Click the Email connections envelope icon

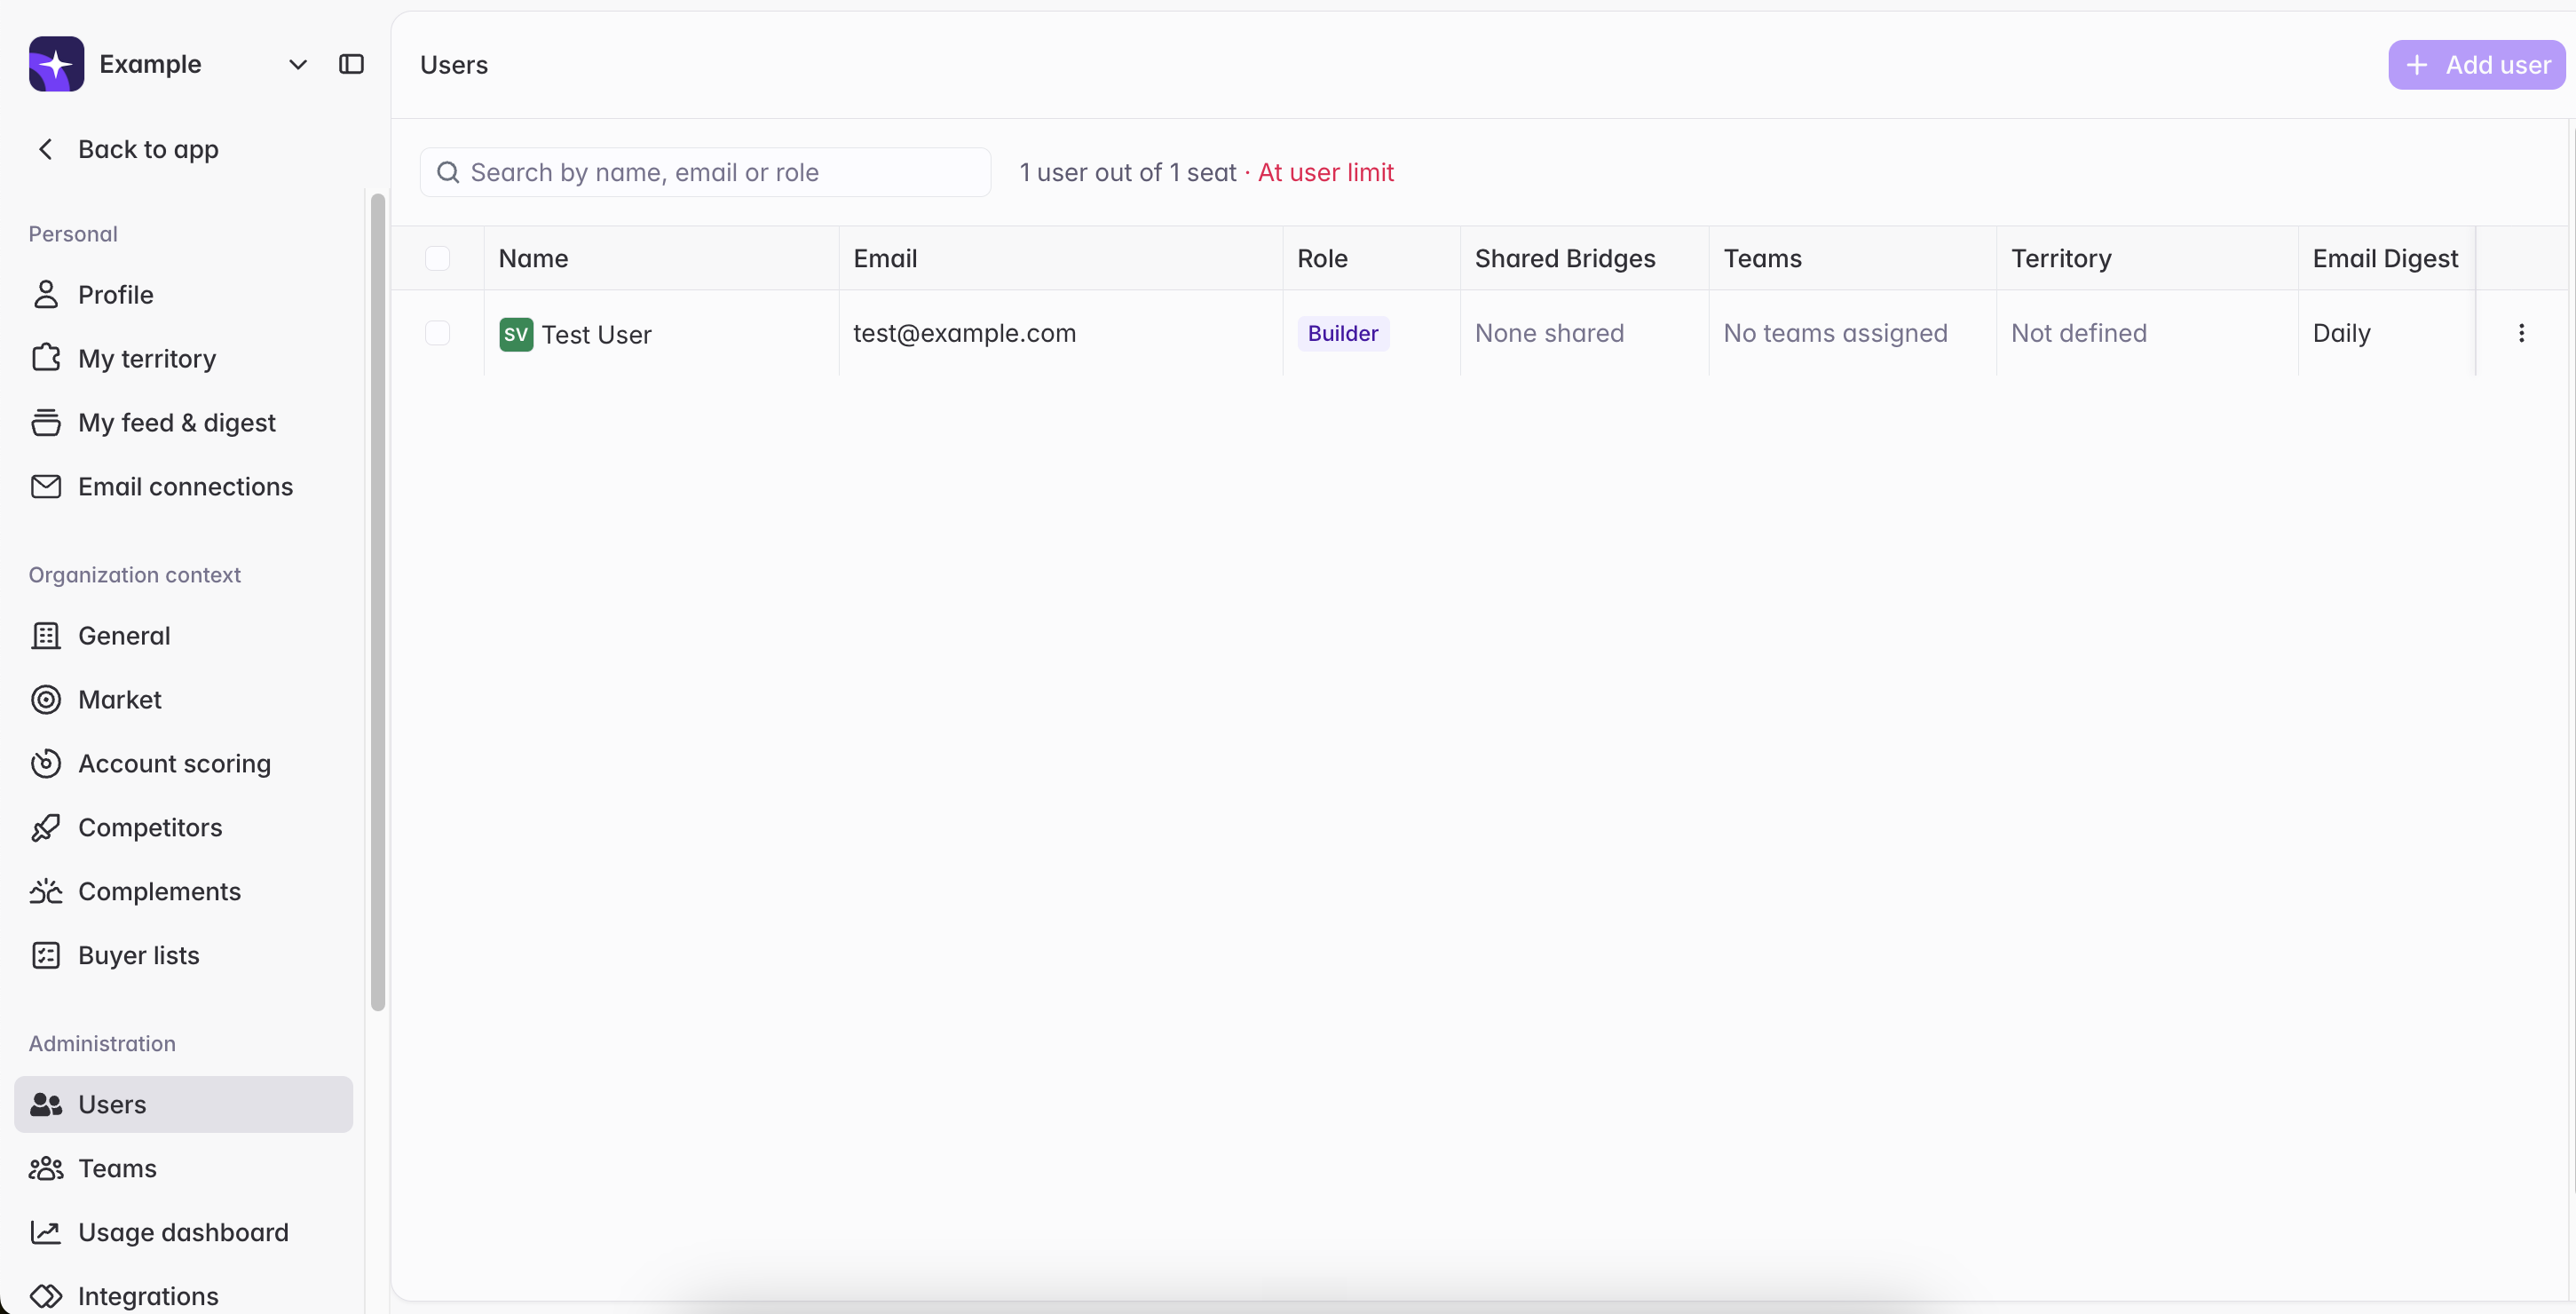[46, 486]
